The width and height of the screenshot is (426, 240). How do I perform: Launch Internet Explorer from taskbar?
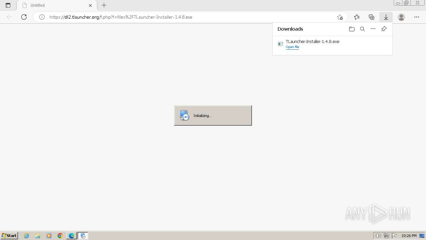click(x=26, y=236)
